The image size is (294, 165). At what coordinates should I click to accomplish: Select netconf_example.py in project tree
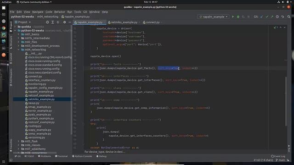click(x=41, y=95)
